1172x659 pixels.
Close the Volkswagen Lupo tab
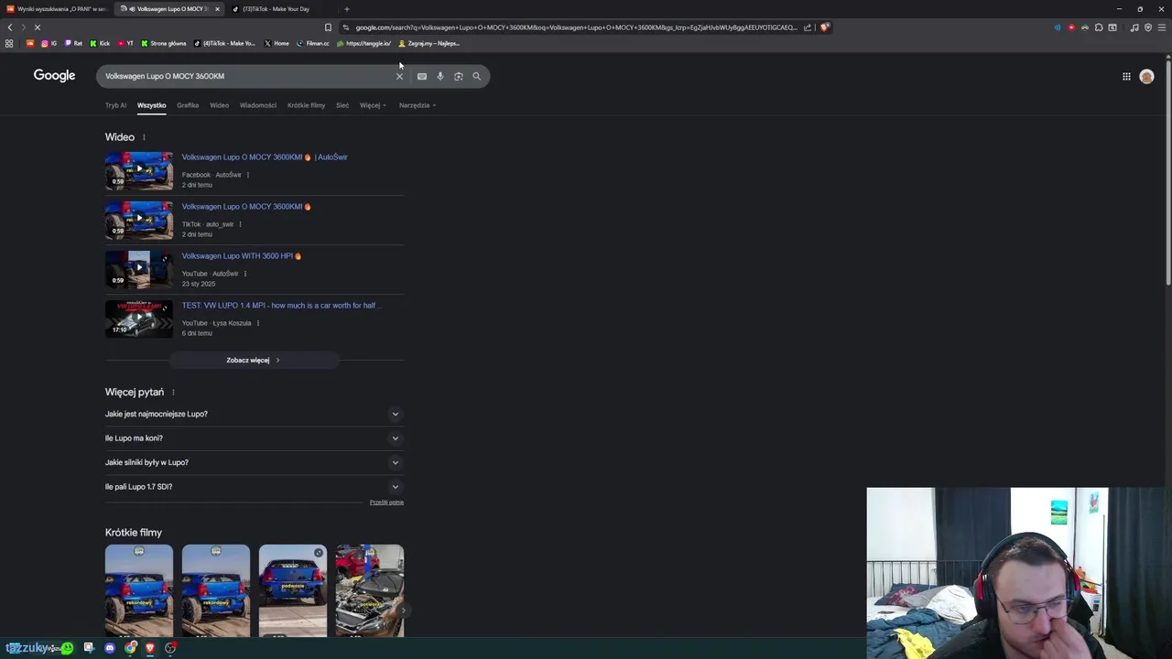(x=217, y=9)
